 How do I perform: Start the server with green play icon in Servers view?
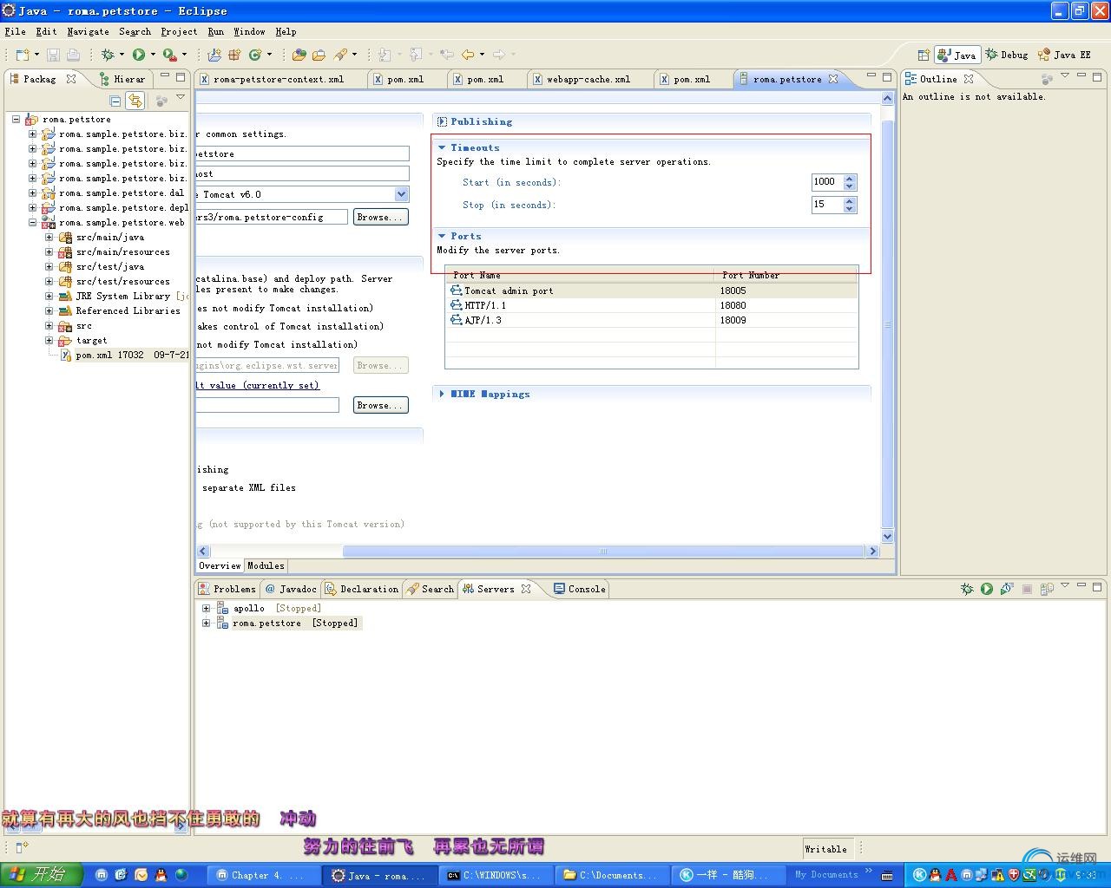tap(987, 589)
